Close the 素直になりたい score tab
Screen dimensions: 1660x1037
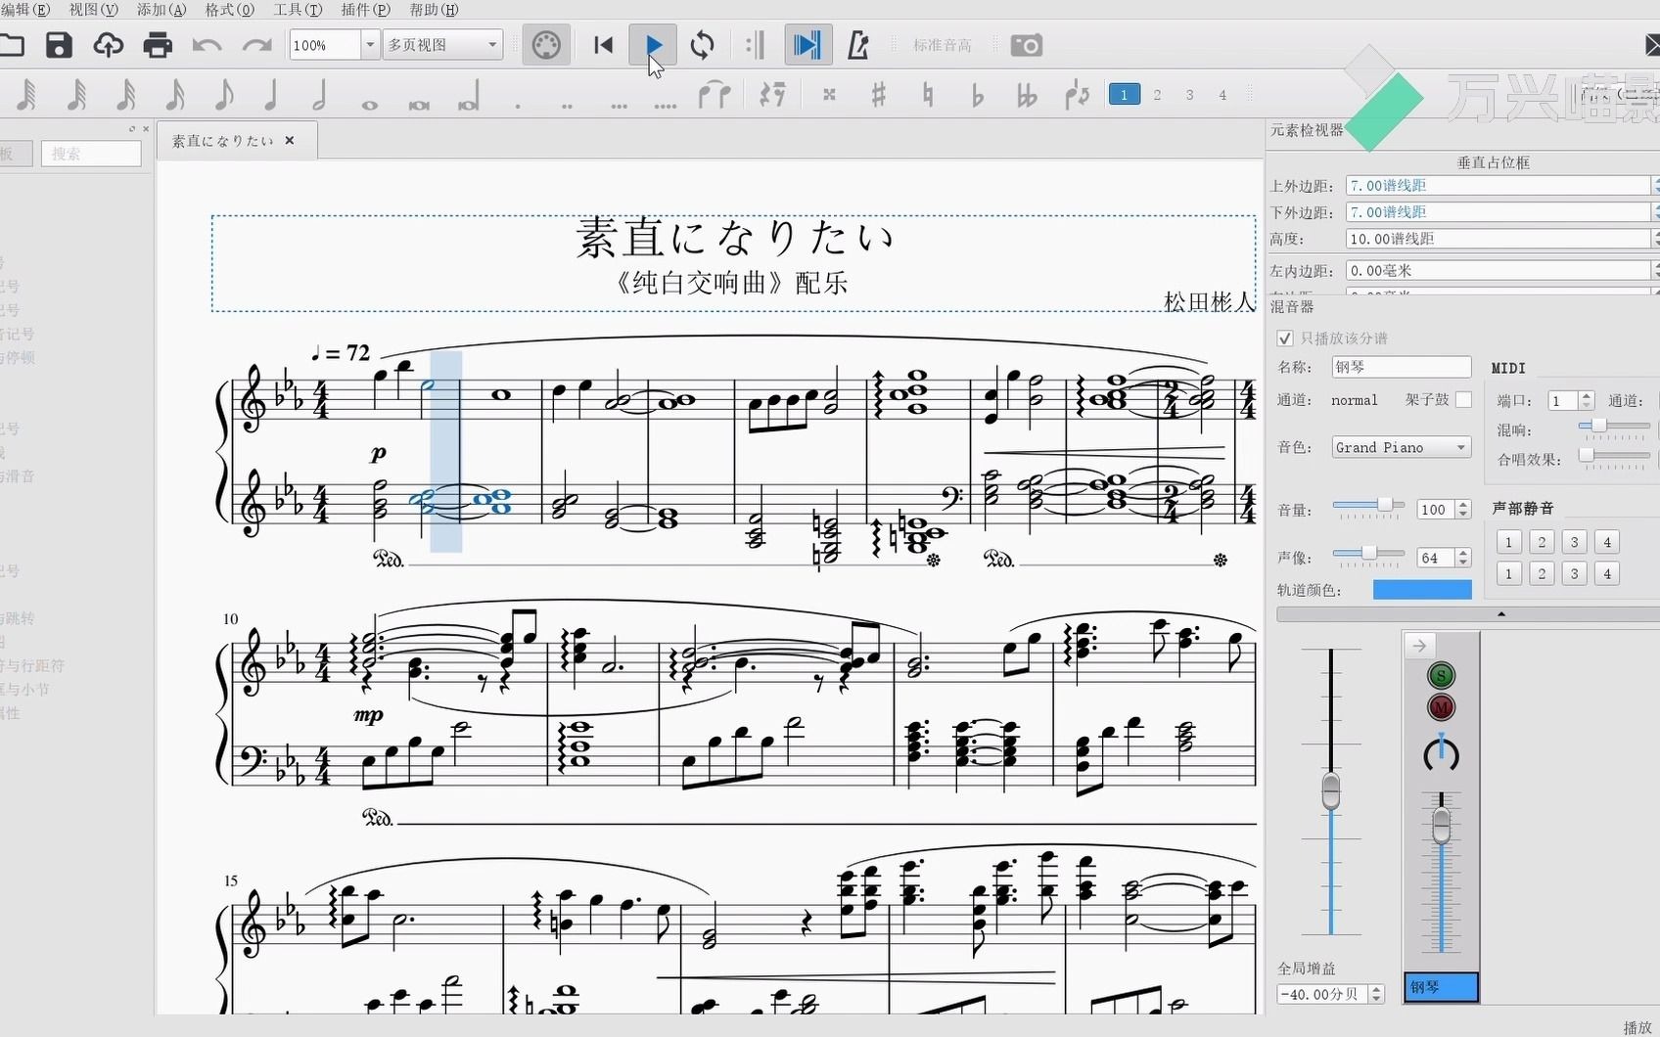pos(290,141)
